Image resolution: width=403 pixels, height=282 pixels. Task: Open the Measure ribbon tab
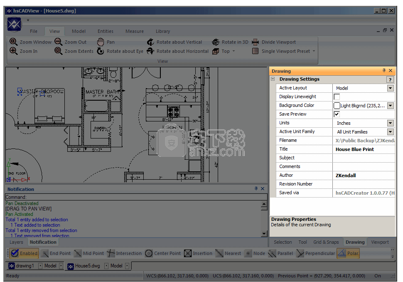coord(135,31)
